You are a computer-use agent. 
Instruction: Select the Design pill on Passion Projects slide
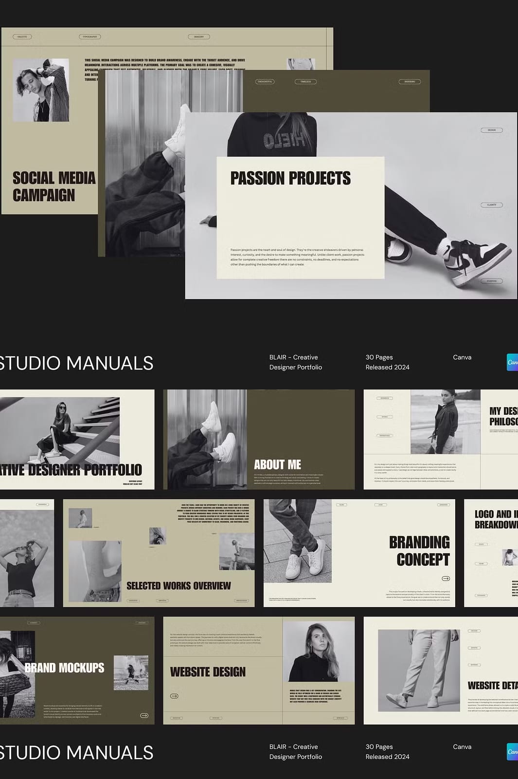pos(492,130)
